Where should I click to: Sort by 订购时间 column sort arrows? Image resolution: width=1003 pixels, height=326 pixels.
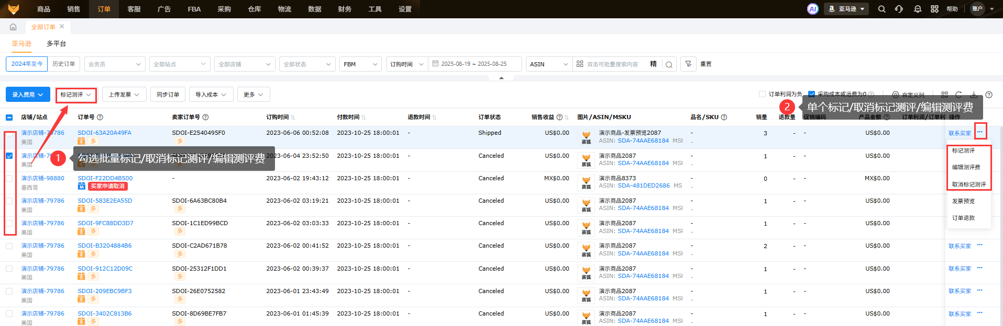pyautogui.click(x=293, y=118)
